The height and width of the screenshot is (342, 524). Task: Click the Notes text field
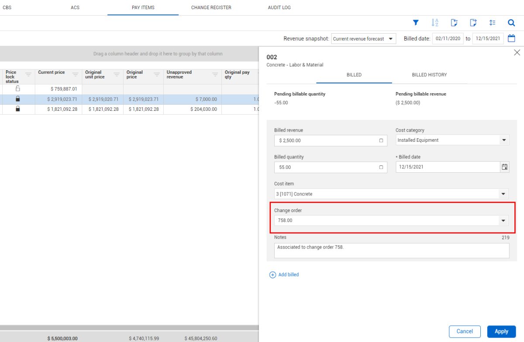coord(392,250)
